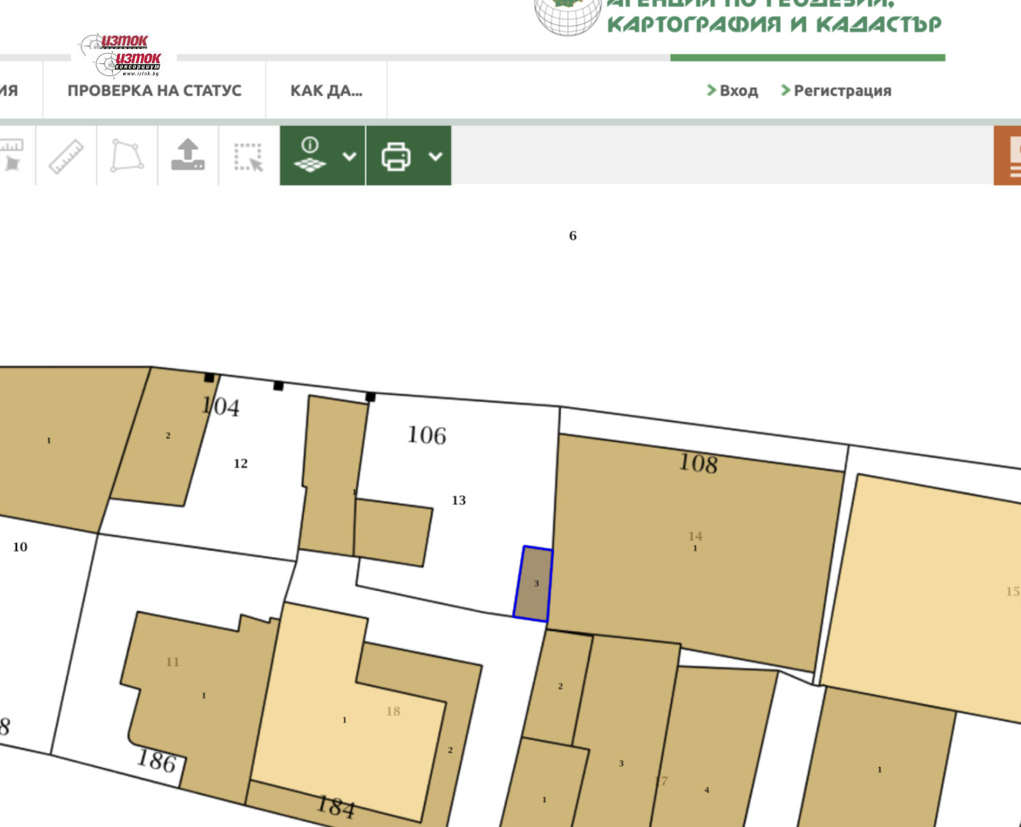1021x827 pixels.
Task: Select the polygon area measurement tool
Action: coord(127,156)
